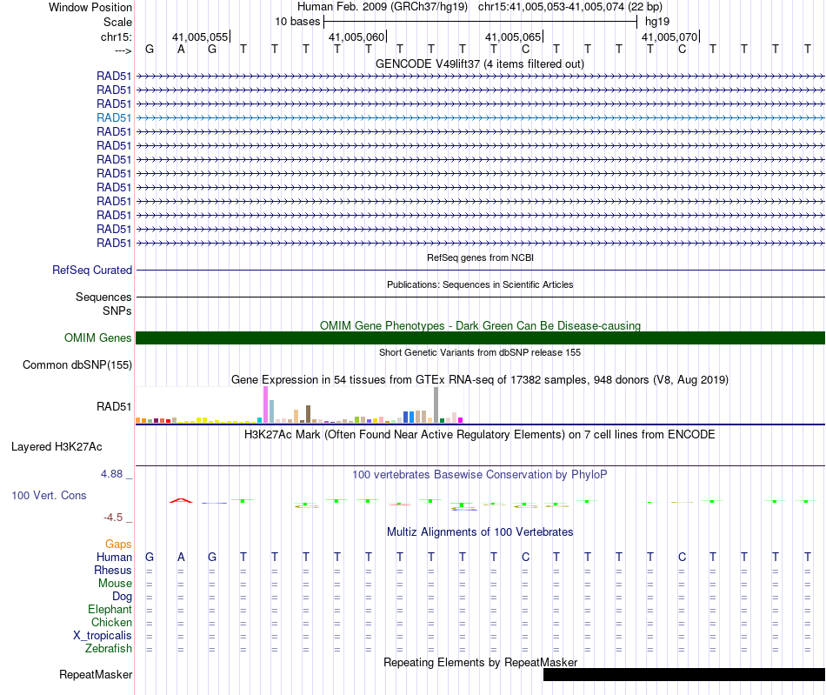Click the black RepeatMasker element block
This screenshot has width=826, height=695.
tap(683, 674)
